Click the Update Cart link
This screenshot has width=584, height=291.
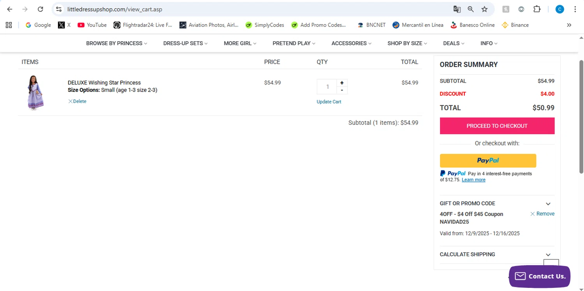click(329, 102)
